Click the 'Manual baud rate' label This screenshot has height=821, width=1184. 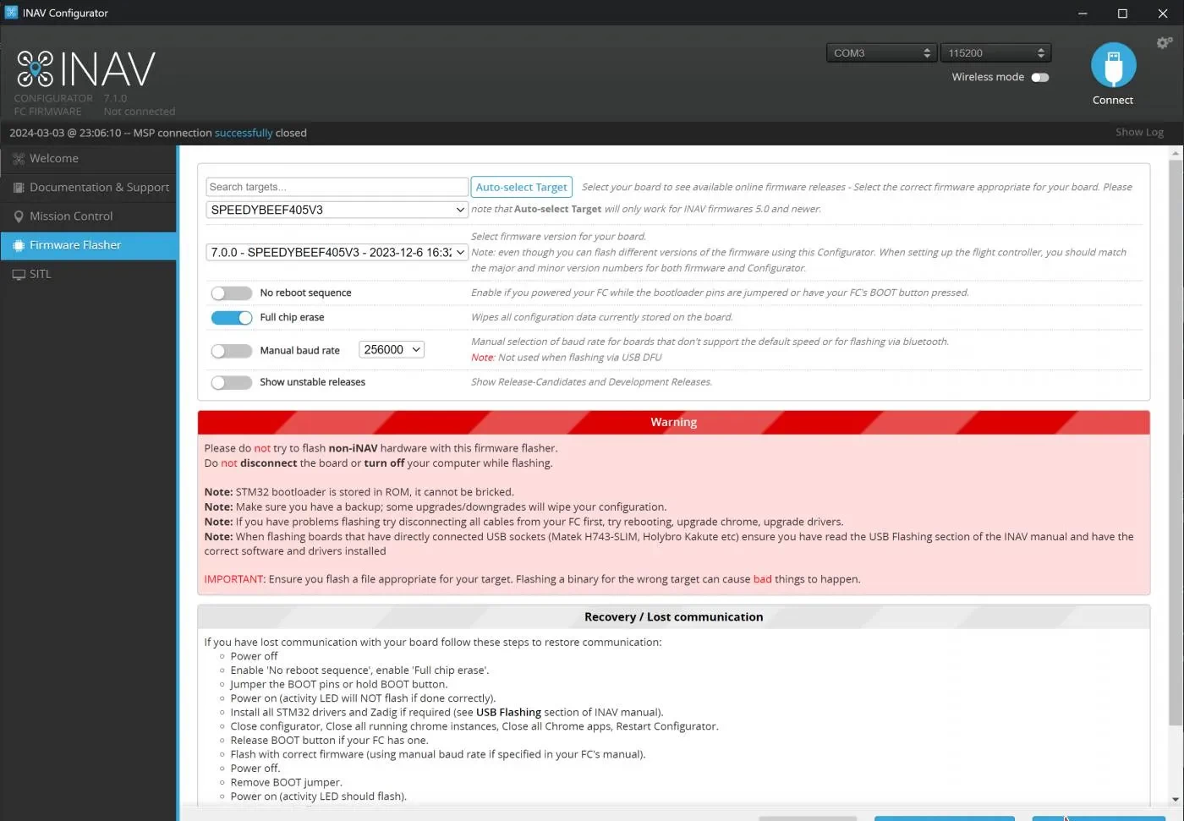point(299,350)
